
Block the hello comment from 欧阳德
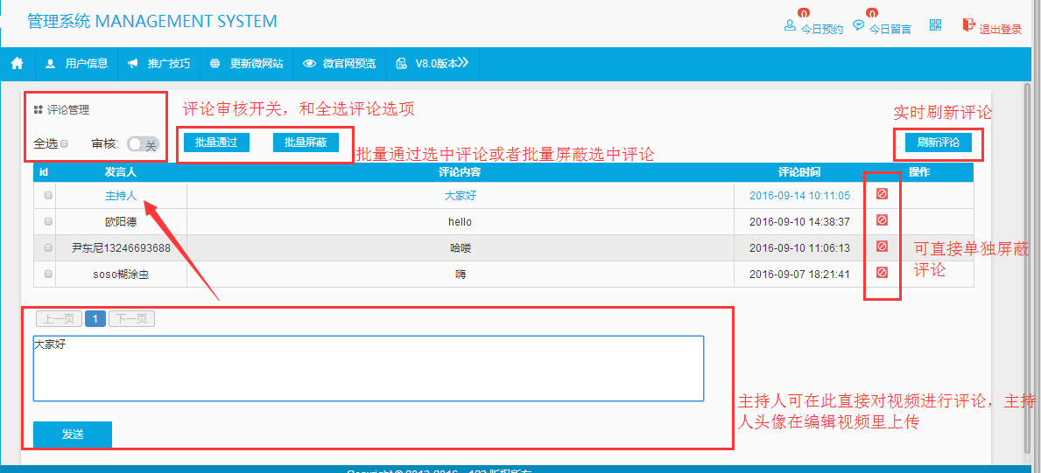882,220
